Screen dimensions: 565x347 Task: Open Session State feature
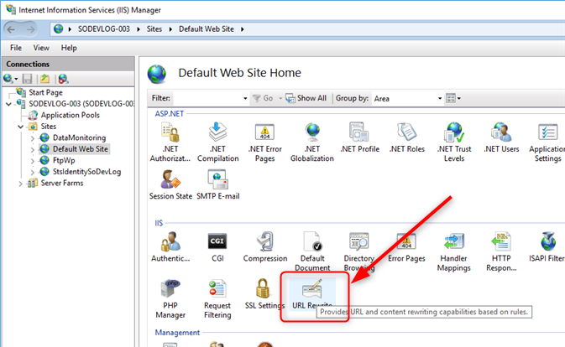(170, 184)
